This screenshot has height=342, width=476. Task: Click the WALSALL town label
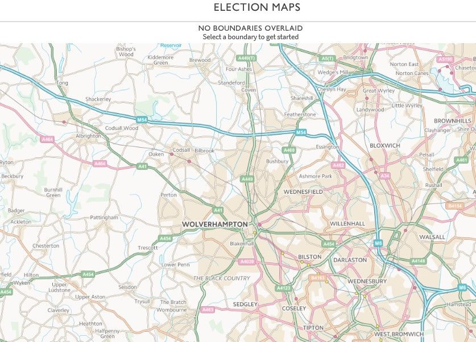click(432, 237)
